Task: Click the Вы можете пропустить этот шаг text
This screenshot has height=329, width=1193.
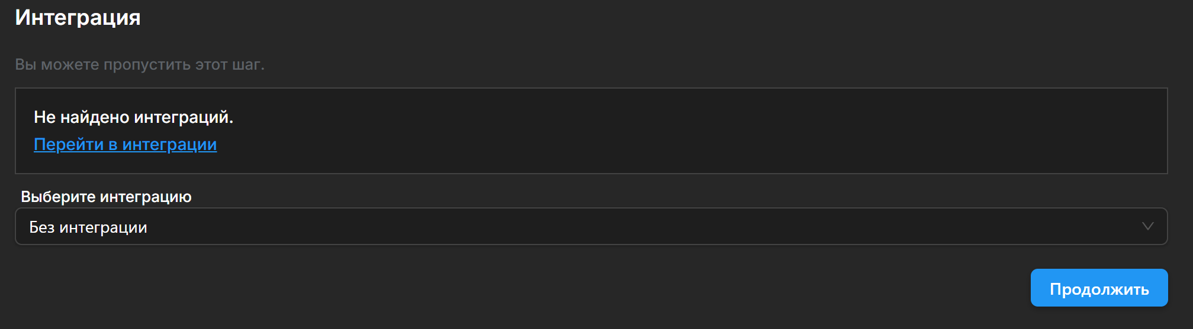Action: coord(140,64)
